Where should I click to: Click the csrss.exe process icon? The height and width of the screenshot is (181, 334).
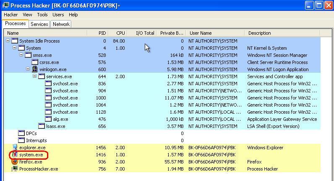pos(35,62)
